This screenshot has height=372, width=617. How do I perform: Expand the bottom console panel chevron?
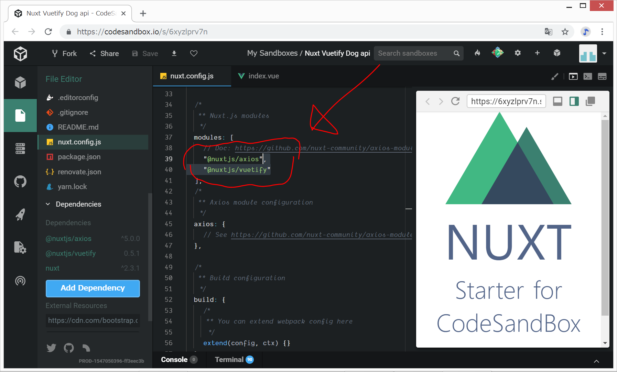(596, 361)
